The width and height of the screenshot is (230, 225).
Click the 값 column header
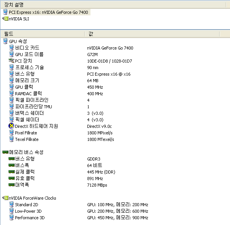click(152, 34)
